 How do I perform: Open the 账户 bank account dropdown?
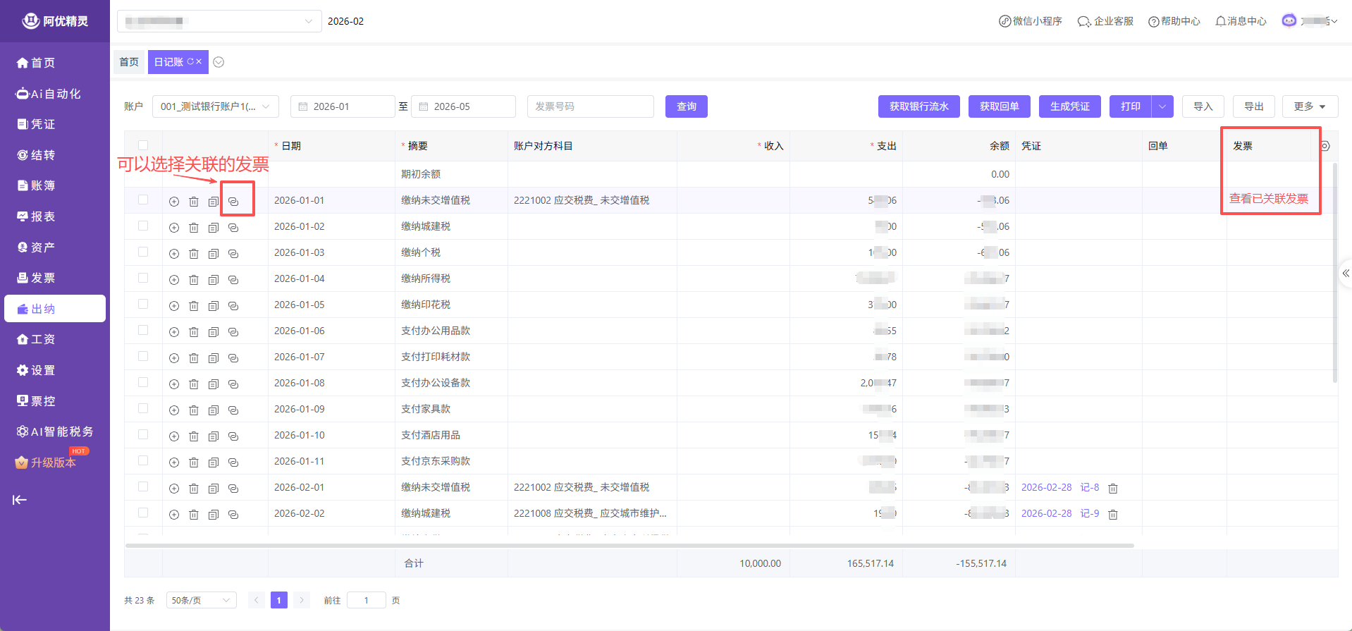(216, 106)
